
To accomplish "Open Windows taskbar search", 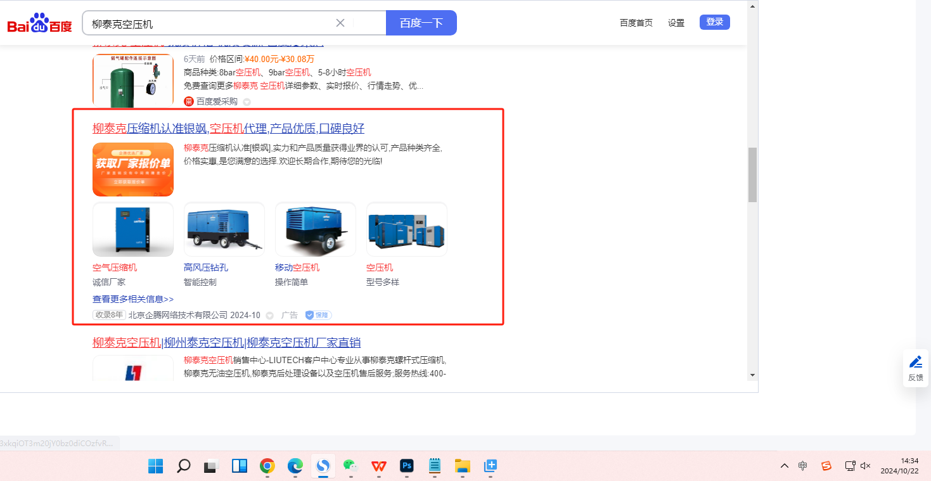I will point(184,466).
